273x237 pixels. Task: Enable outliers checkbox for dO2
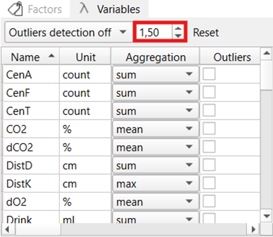click(209, 201)
